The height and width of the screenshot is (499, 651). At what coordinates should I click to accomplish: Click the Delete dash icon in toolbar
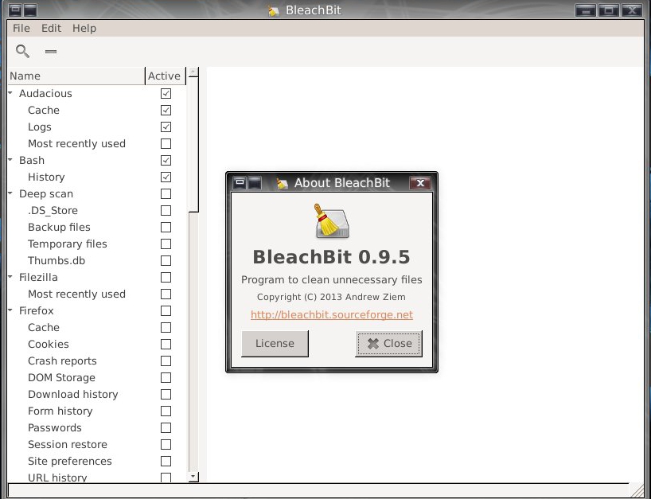coord(51,52)
